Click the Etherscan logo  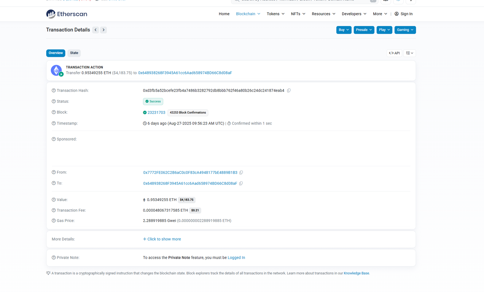[x=67, y=14]
